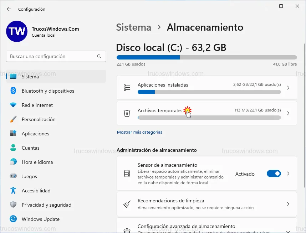Open Archivos temporales using right chevron
This screenshot has width=306, height=233.
288,113
